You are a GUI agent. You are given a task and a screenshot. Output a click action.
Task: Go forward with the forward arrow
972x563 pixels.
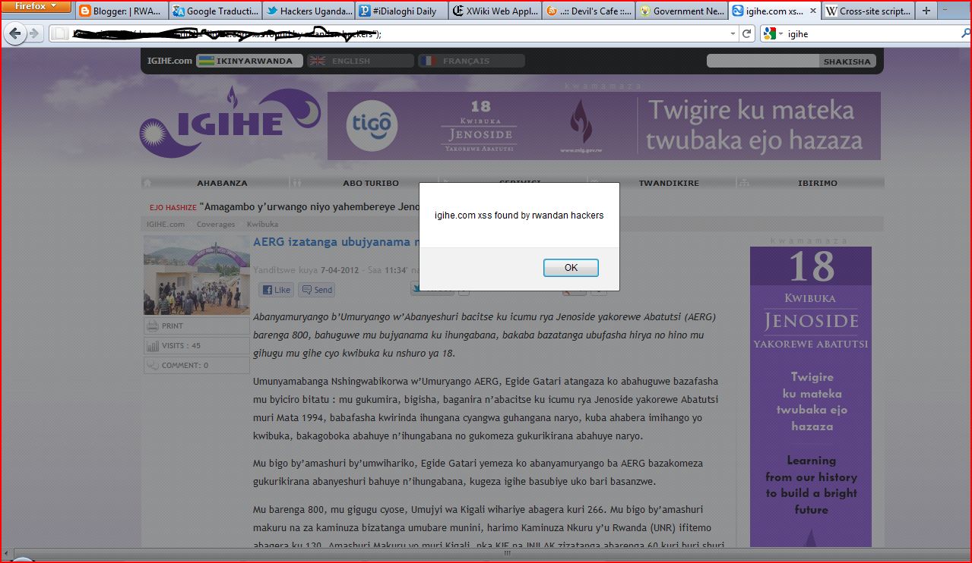34,33
